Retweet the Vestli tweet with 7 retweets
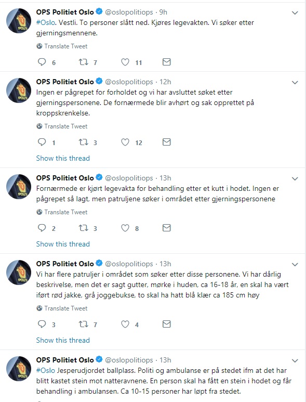Viewport: 306px width, 402px height. 84,62
